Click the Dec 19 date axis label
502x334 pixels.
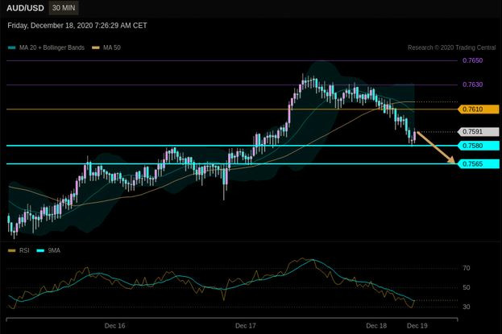[417, 326]
